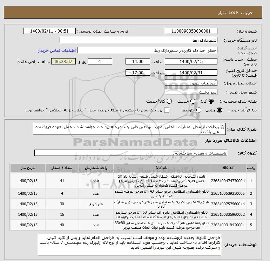Viewport: 270px width, 261px height.
Task: Click the تاریخ نیاز column header
Action: (x=28, y=168)
